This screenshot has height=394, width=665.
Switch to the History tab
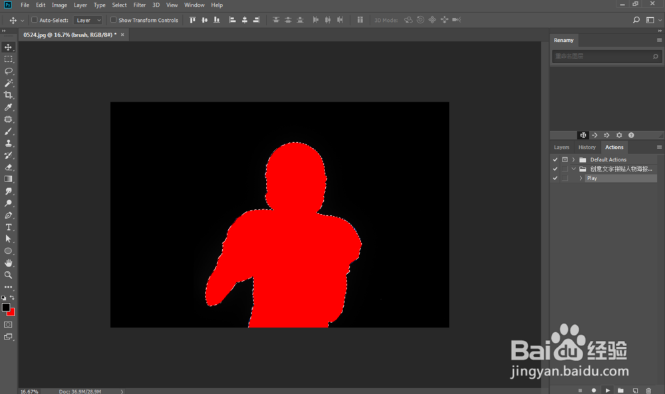pyautogui.click(x=587, y=147)
